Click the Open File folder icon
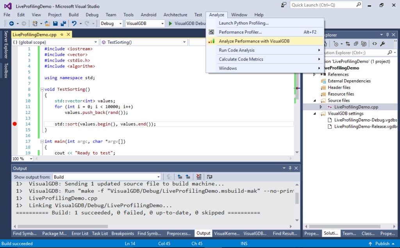The height and width of the screenshot is (248, 400). [x=47, y=23]
